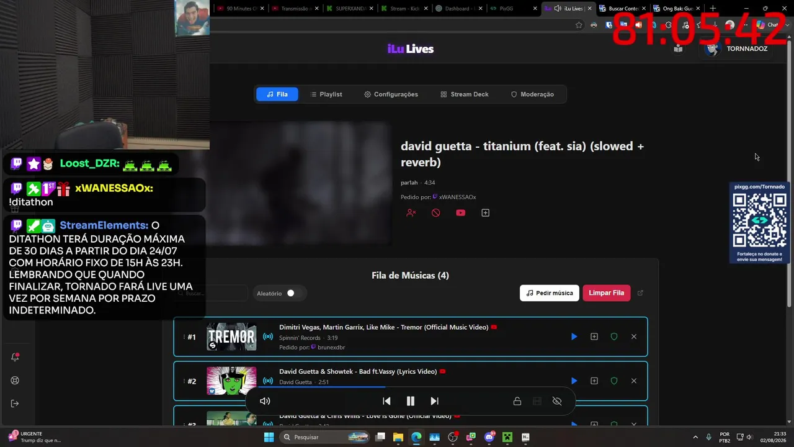Toggle the hidden-eye visibility icon
The height and width of the screenshot is (447, 794).
click(x=557, y=401)
